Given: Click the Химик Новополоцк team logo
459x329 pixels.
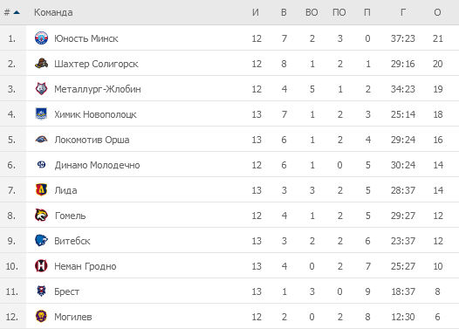Looking at the screenshot, I should (41, 114).
